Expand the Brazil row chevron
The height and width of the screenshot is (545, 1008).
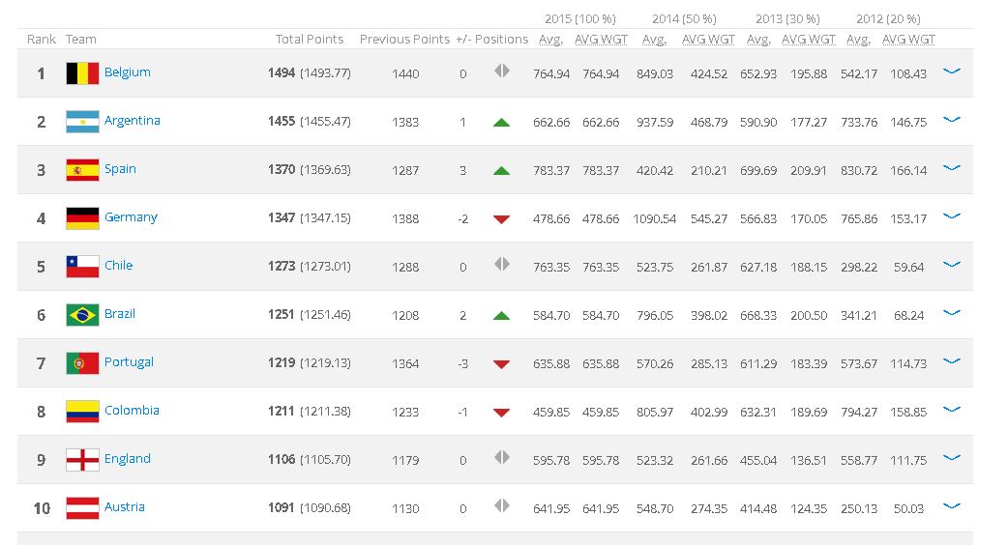(951, 313)
